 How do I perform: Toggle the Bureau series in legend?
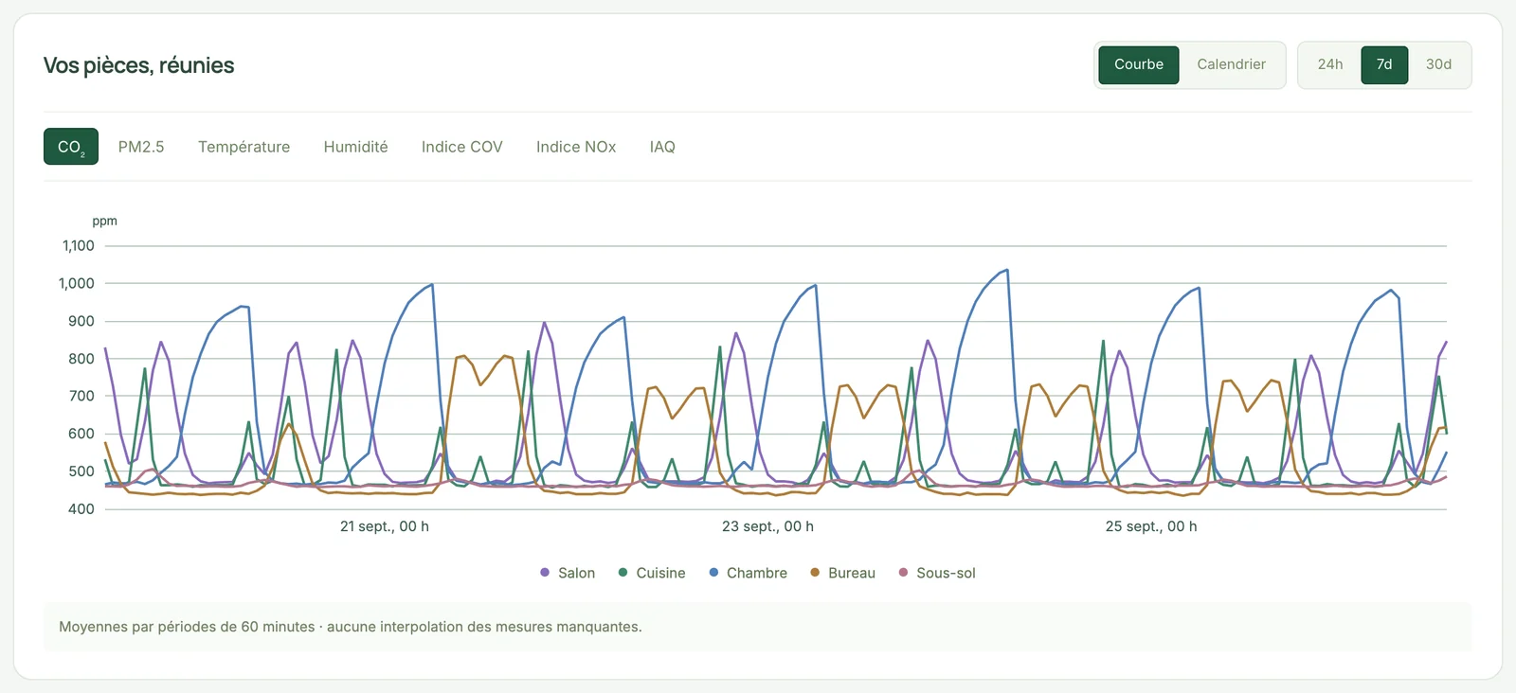coord(843,573)
